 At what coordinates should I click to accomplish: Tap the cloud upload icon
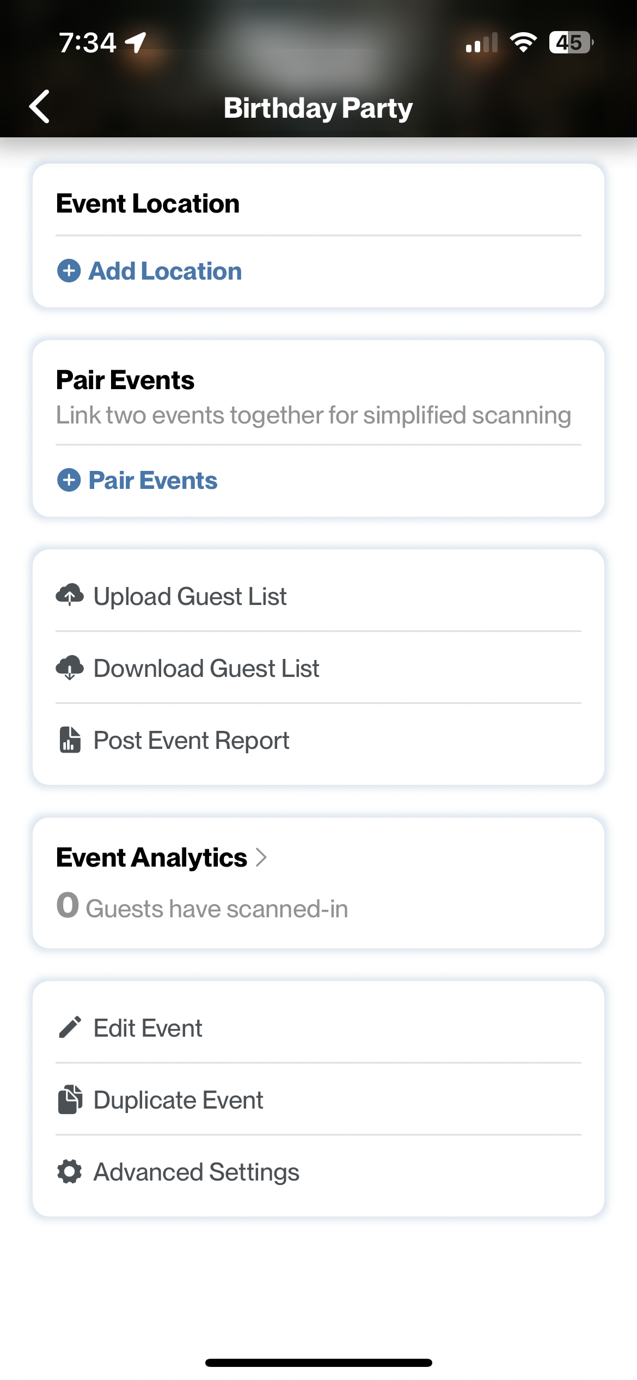(70, 595)
